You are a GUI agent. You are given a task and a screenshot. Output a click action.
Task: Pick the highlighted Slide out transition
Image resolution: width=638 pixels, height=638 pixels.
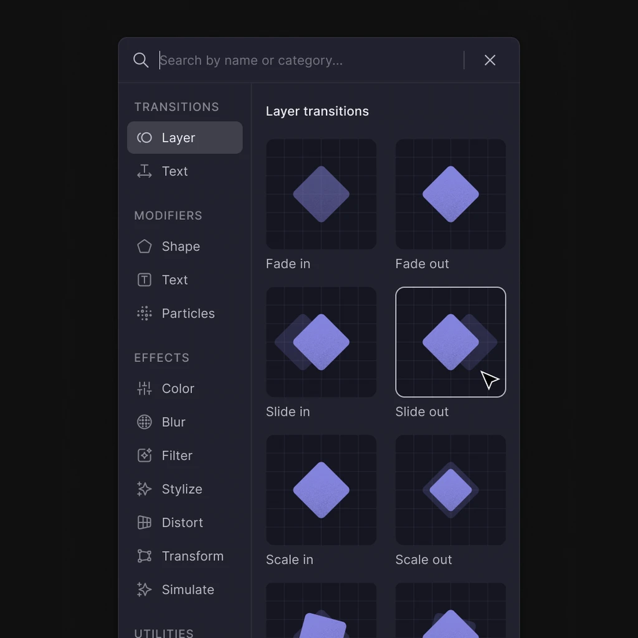450,341
